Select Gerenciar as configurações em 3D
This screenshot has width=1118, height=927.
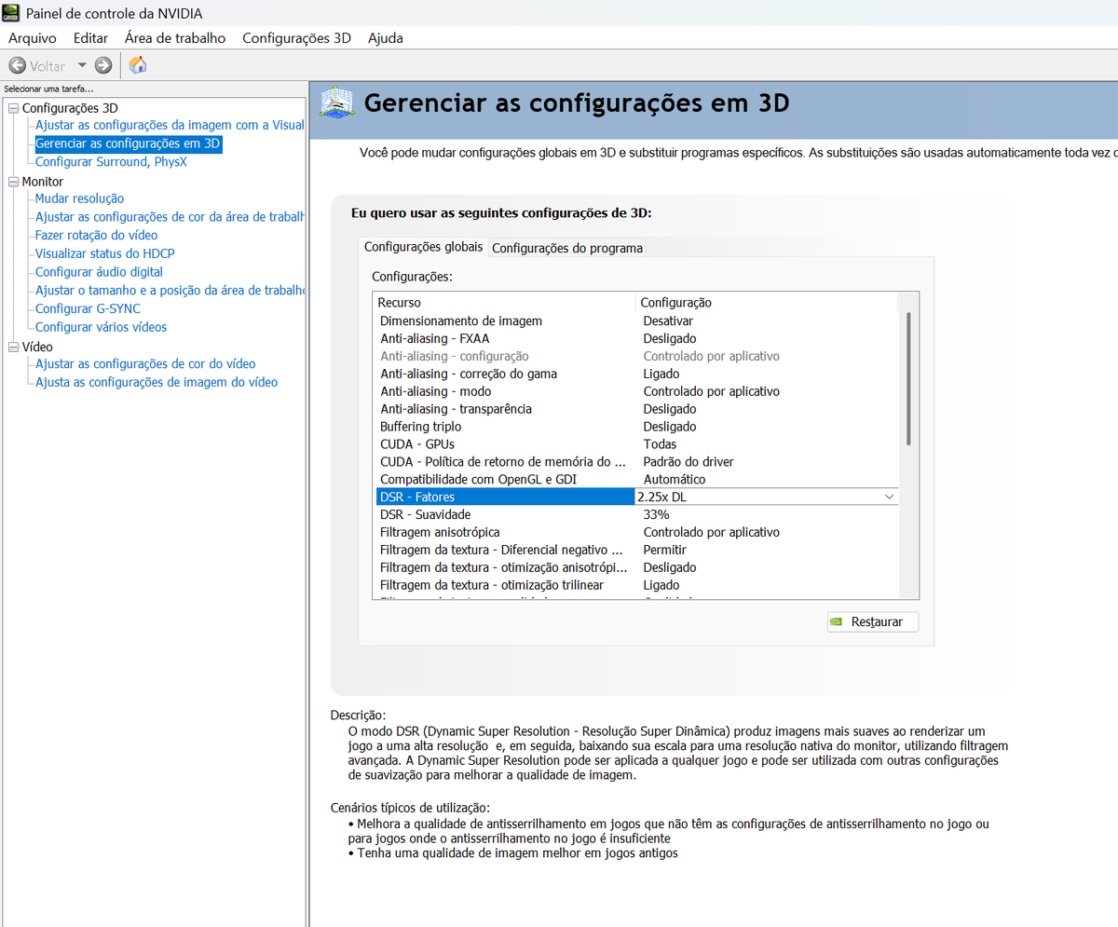pyautogui.click(x=129, y=143)
